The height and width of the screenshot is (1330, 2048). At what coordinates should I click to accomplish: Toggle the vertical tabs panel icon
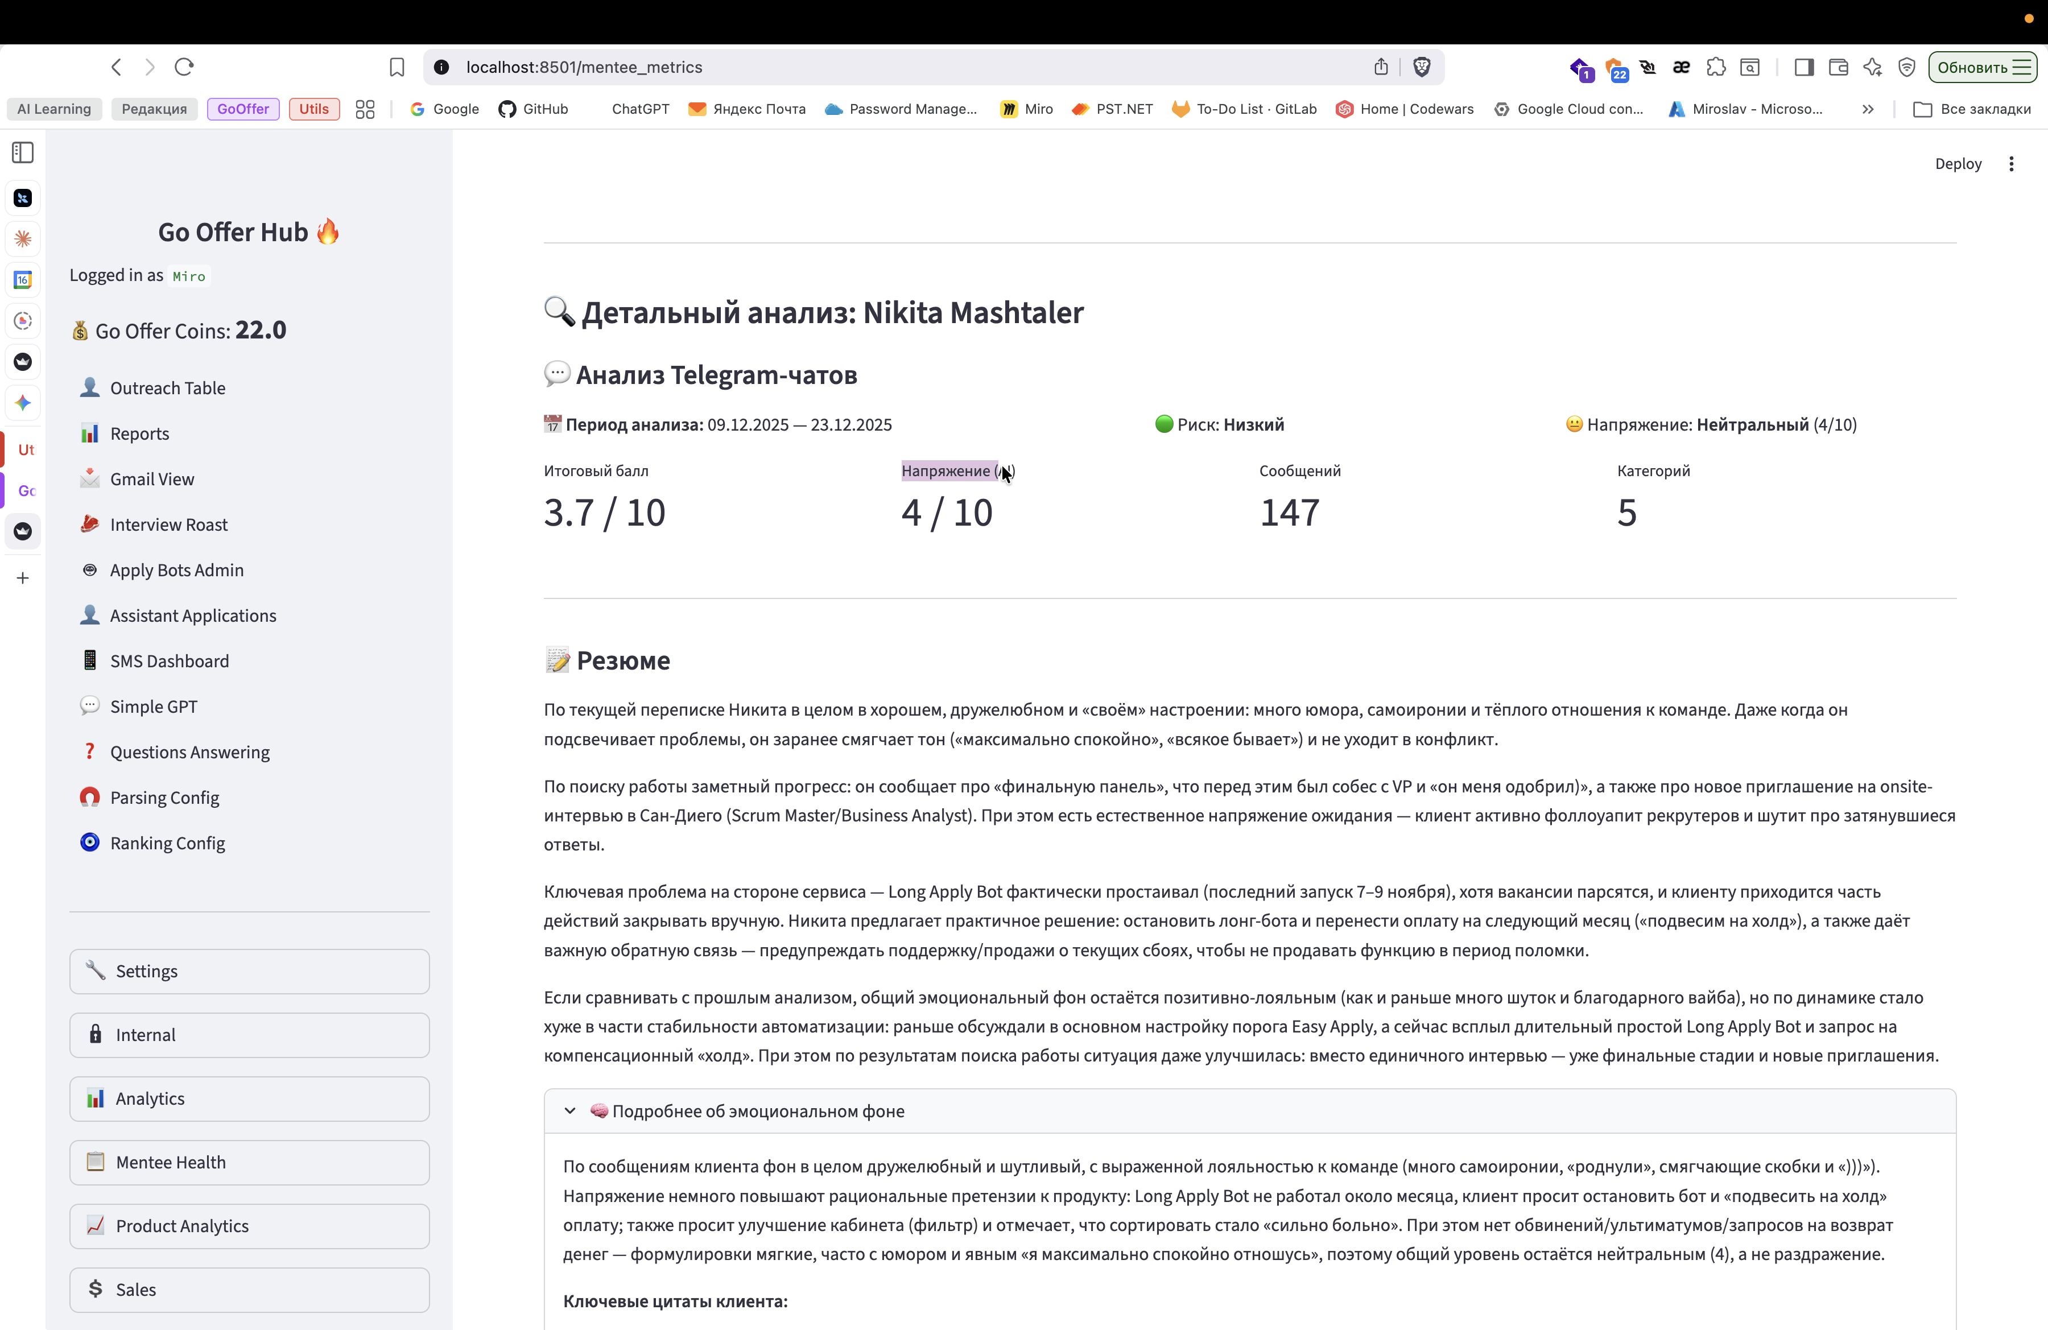coord(23,153)
